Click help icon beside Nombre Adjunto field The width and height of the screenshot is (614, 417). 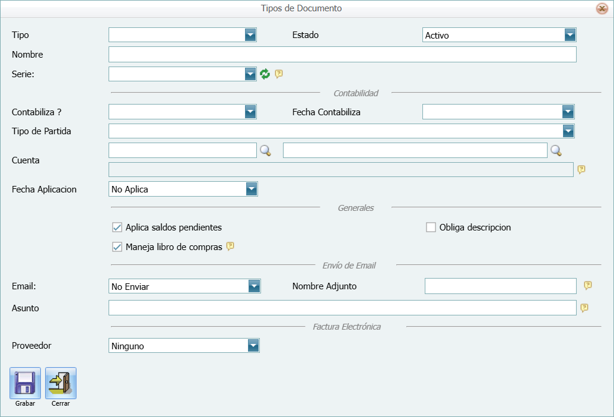[x=588, y=286]
